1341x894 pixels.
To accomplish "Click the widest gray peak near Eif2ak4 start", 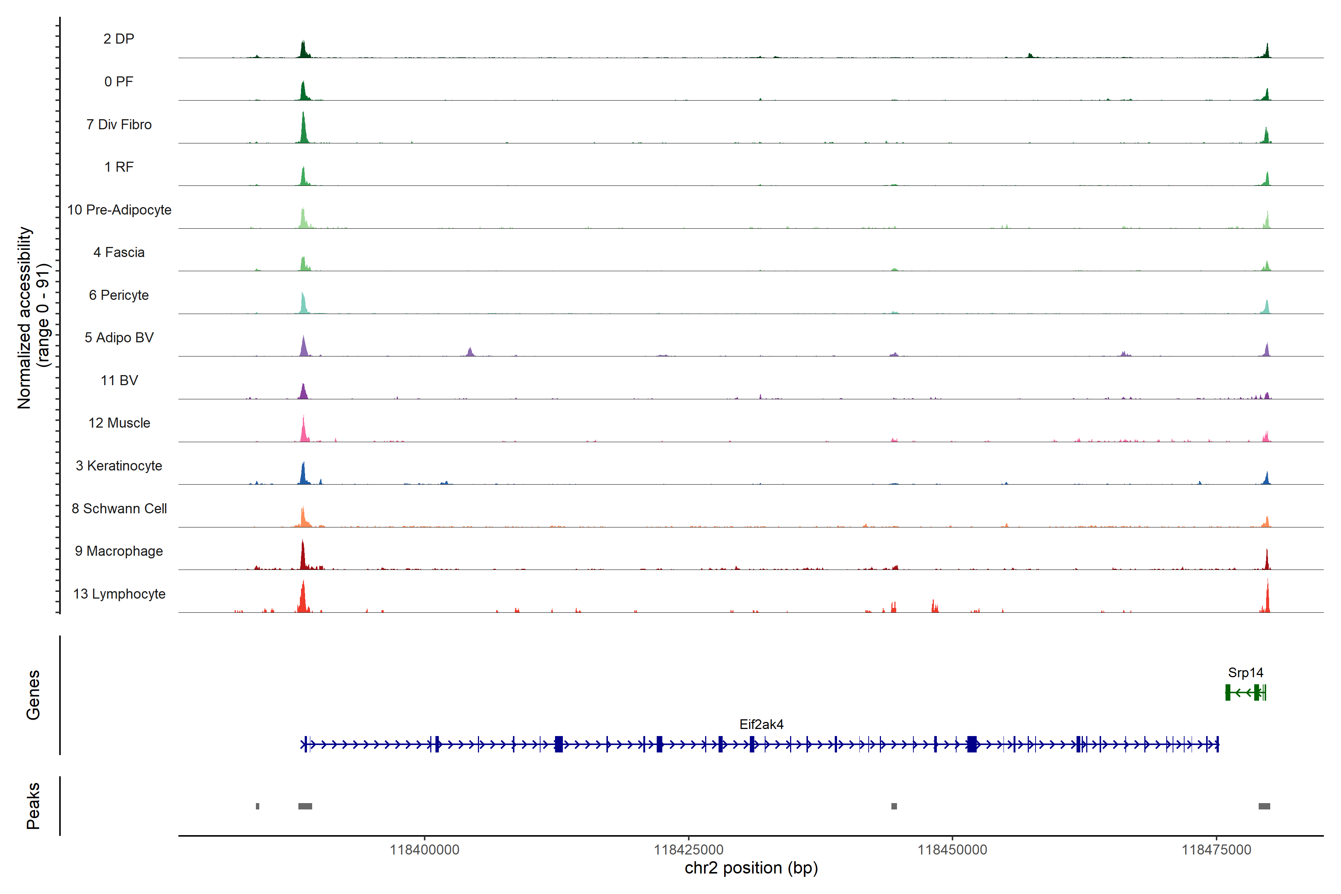I will click(305, 806).
